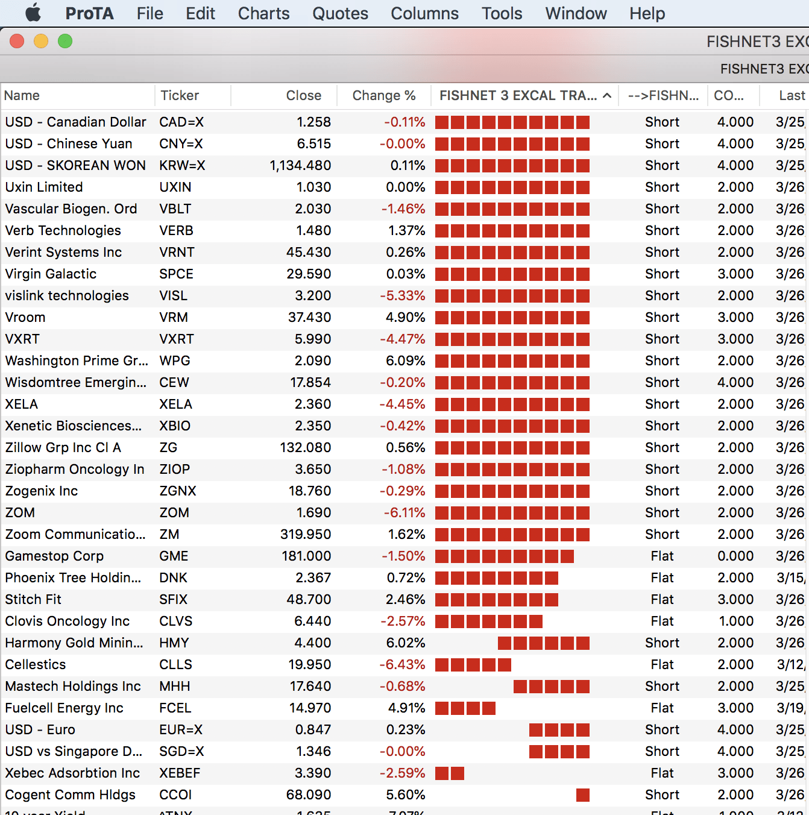The width and height of the screenshot is (809, 815).
Task: Click the CEW ticker cell
Action: pos(174,382)
